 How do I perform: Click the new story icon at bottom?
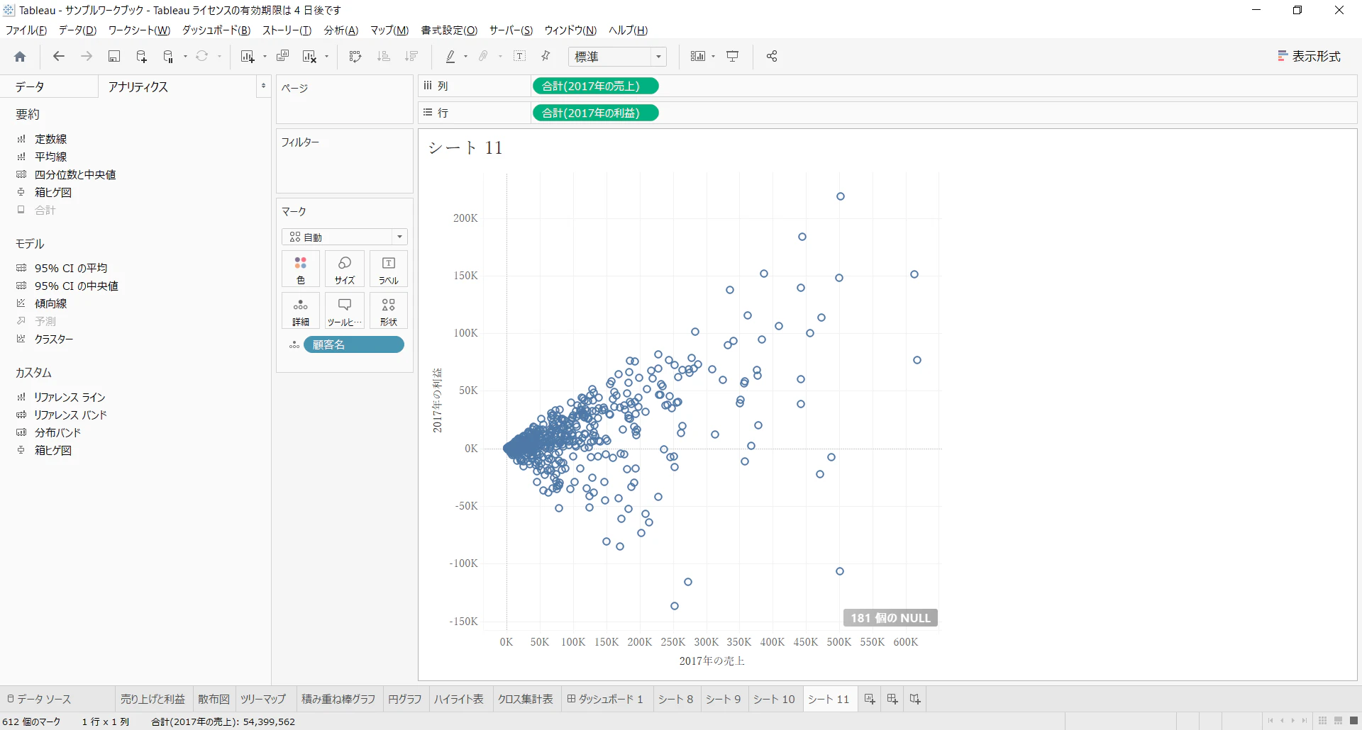click(x=915, y=700)
